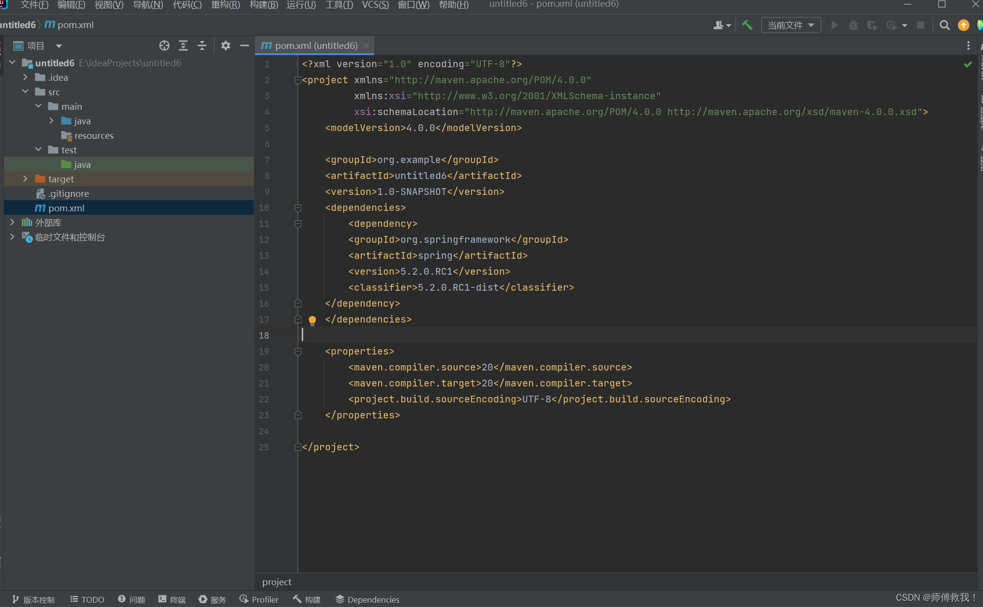Open the 文件(F) menu
983x607 pixels.
click(x=34, y=5)
